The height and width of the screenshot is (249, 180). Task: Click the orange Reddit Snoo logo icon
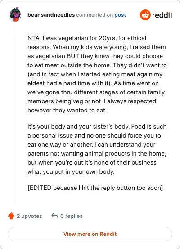(145, 15)
